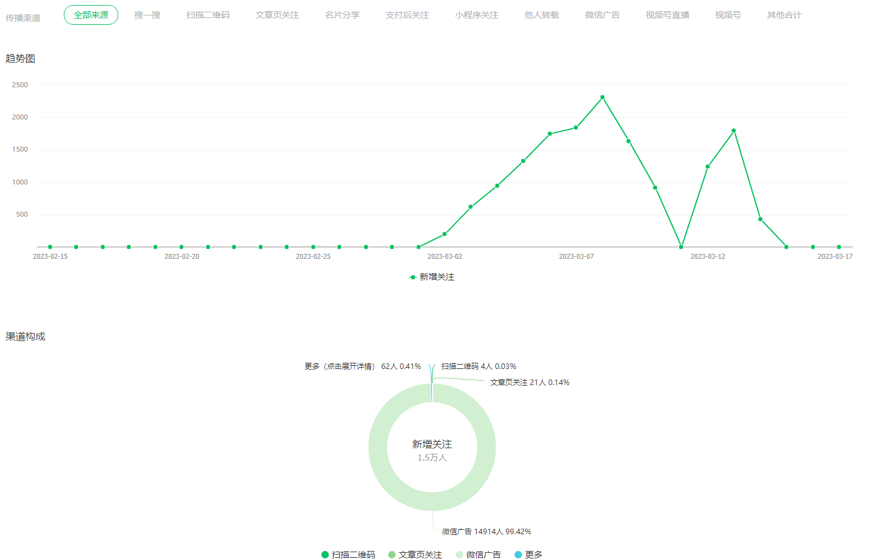Screen dimensions: 878x559
Task: Click the 传播渠道 label
Action: pyautogui.click(x=23, y=18)
